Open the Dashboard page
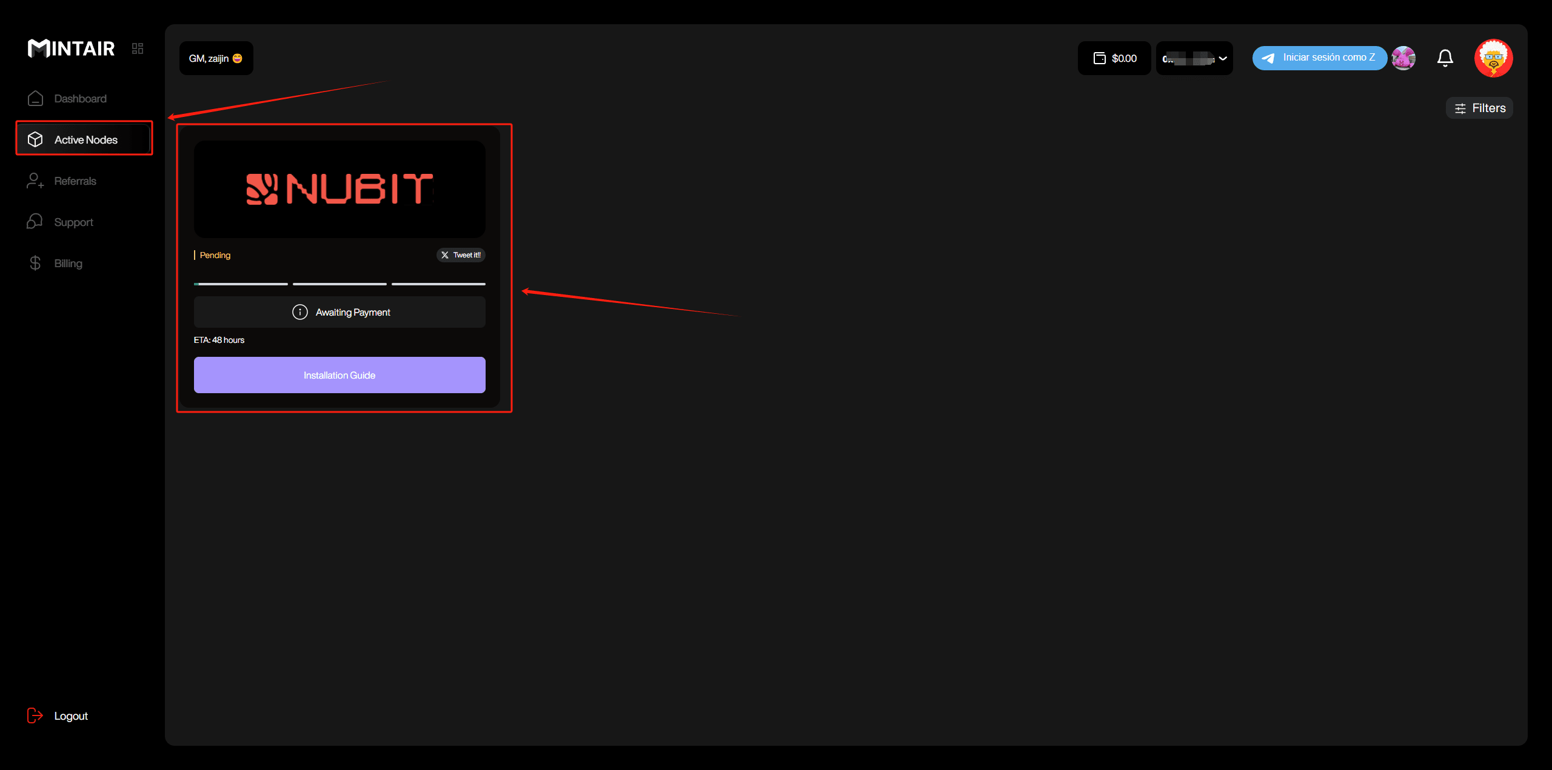Image resolution: width=1552 pixels, height=770 pixels. [x=80, y=99]
